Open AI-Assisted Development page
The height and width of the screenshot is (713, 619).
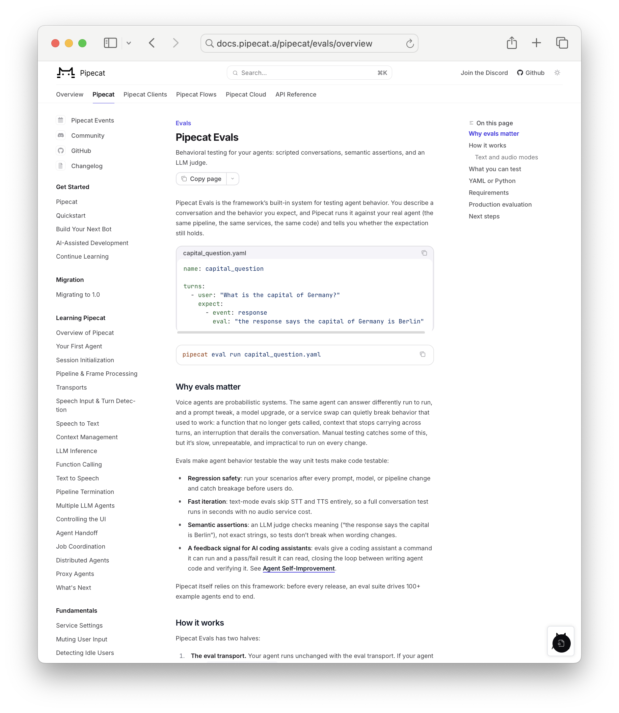tap(92, 242)
